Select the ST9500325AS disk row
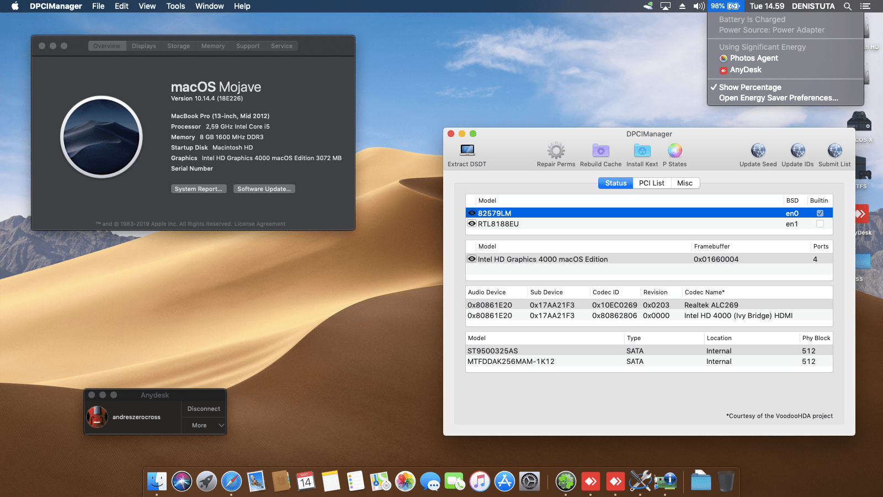883x497 pixels. 649,351
